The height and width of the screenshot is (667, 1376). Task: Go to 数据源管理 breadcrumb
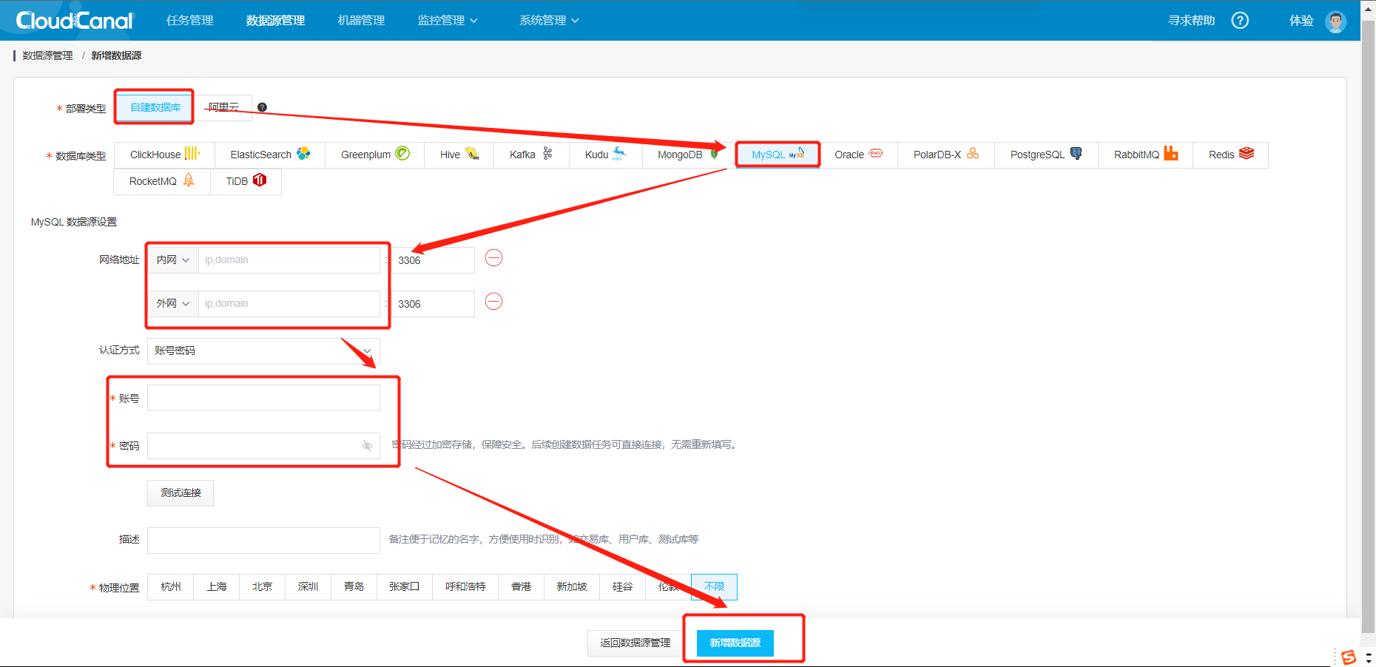[47, 55]
